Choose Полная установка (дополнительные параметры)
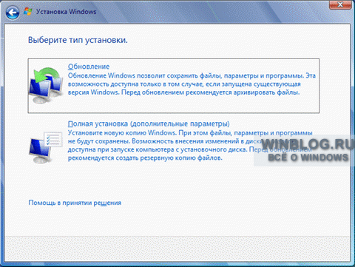Image resolution: width=355 pixels, height=267 pixels. (x=149, y=124)
